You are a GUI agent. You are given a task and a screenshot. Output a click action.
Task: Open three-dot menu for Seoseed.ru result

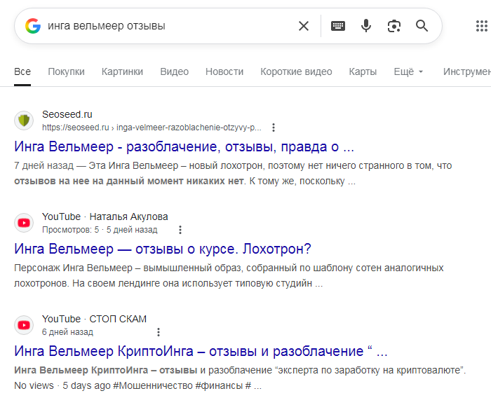pyautogui.click(x=274, y=128)
